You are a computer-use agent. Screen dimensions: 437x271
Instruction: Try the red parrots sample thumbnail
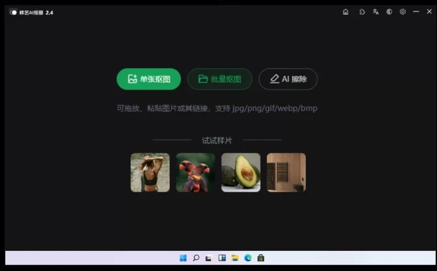click(x=195, y=173)
